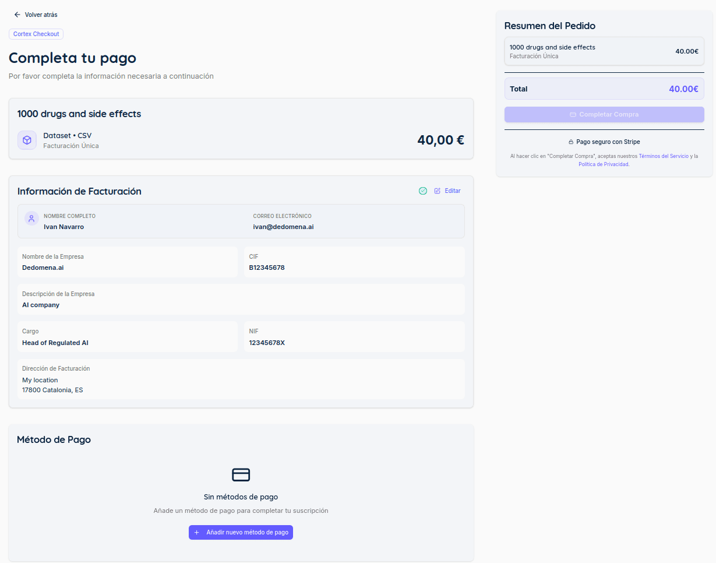Click the plus icon on add payment button
The height and width of the screenshot is (563, 716).
197,533
